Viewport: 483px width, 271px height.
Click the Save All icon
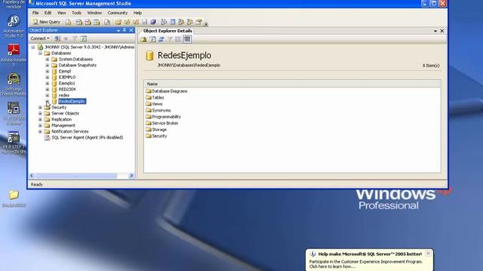click(x=153, y=22)
